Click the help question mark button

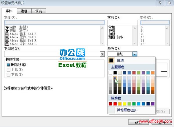[x=160, y=3]
